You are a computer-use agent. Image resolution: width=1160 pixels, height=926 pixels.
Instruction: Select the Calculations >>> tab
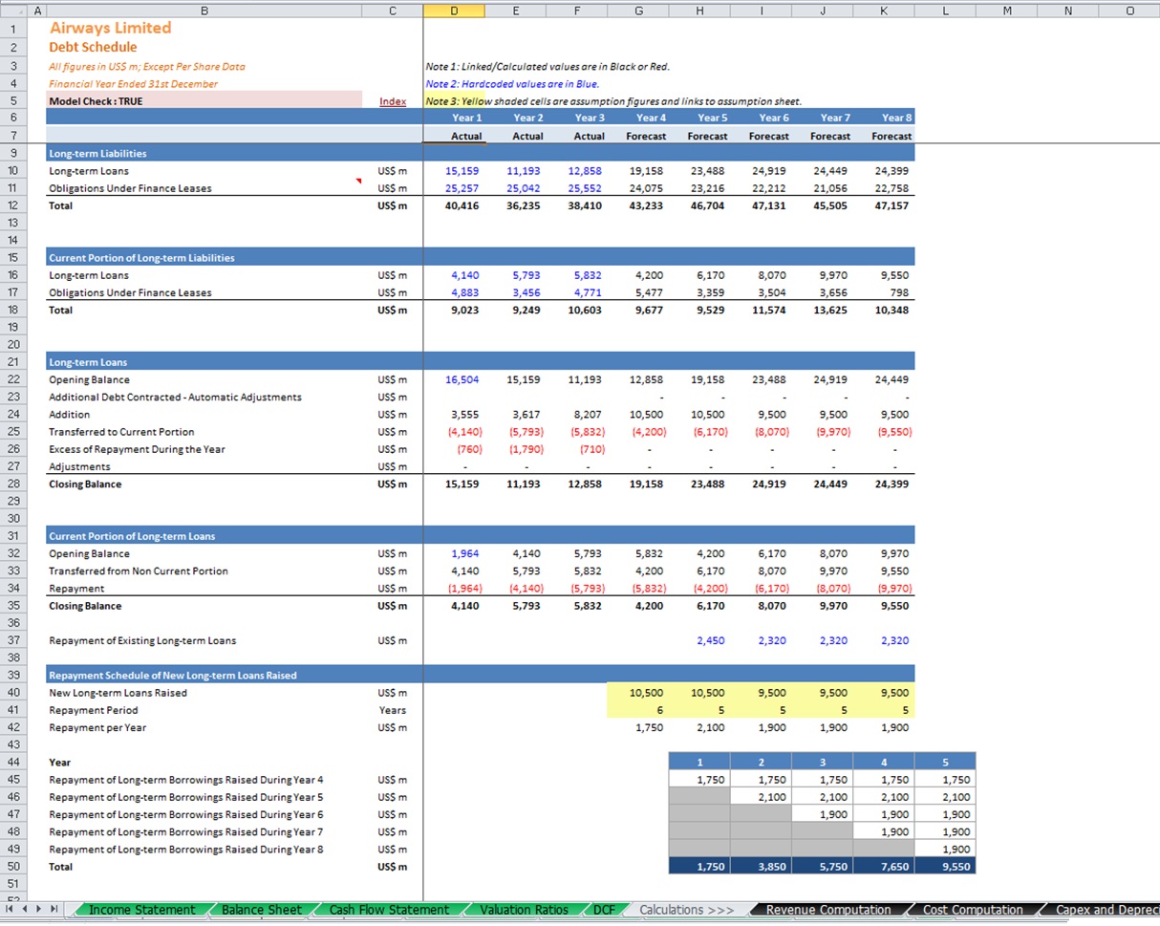tap(686, 910)
